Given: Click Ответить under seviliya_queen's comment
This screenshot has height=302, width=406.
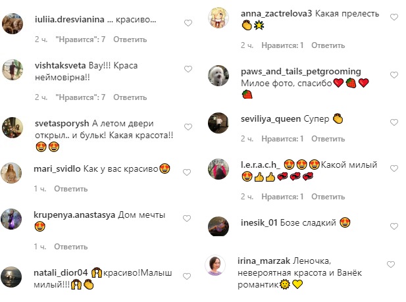Looking at the screenshot, I should click(x=328, y=139).
